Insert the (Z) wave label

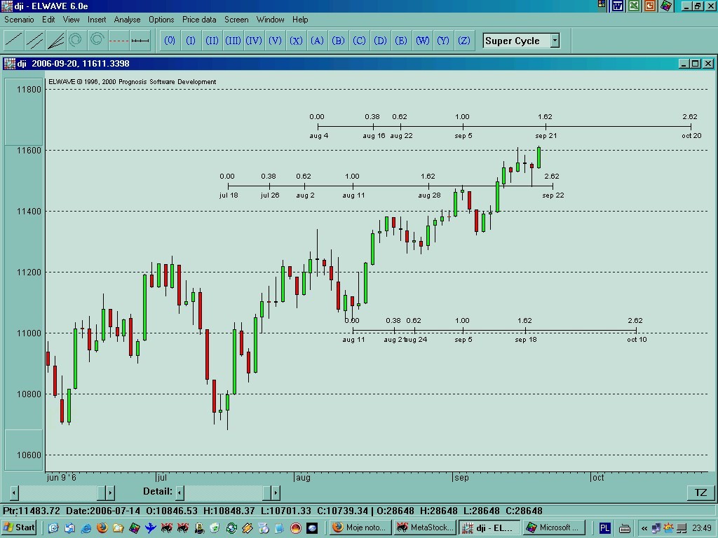(x=464, y=41)
